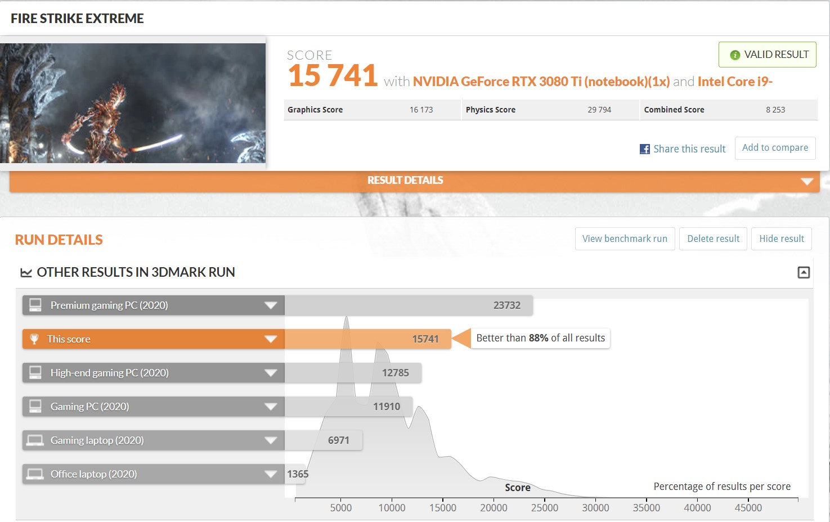Click the Hide result button
Screen dimensions: 830x522
tap(781, 239)
